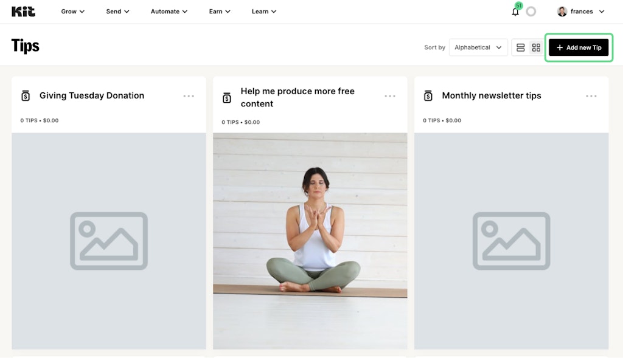
Task: Click the Monthly newsletter tips tip icon
Action: pos(428,96)
